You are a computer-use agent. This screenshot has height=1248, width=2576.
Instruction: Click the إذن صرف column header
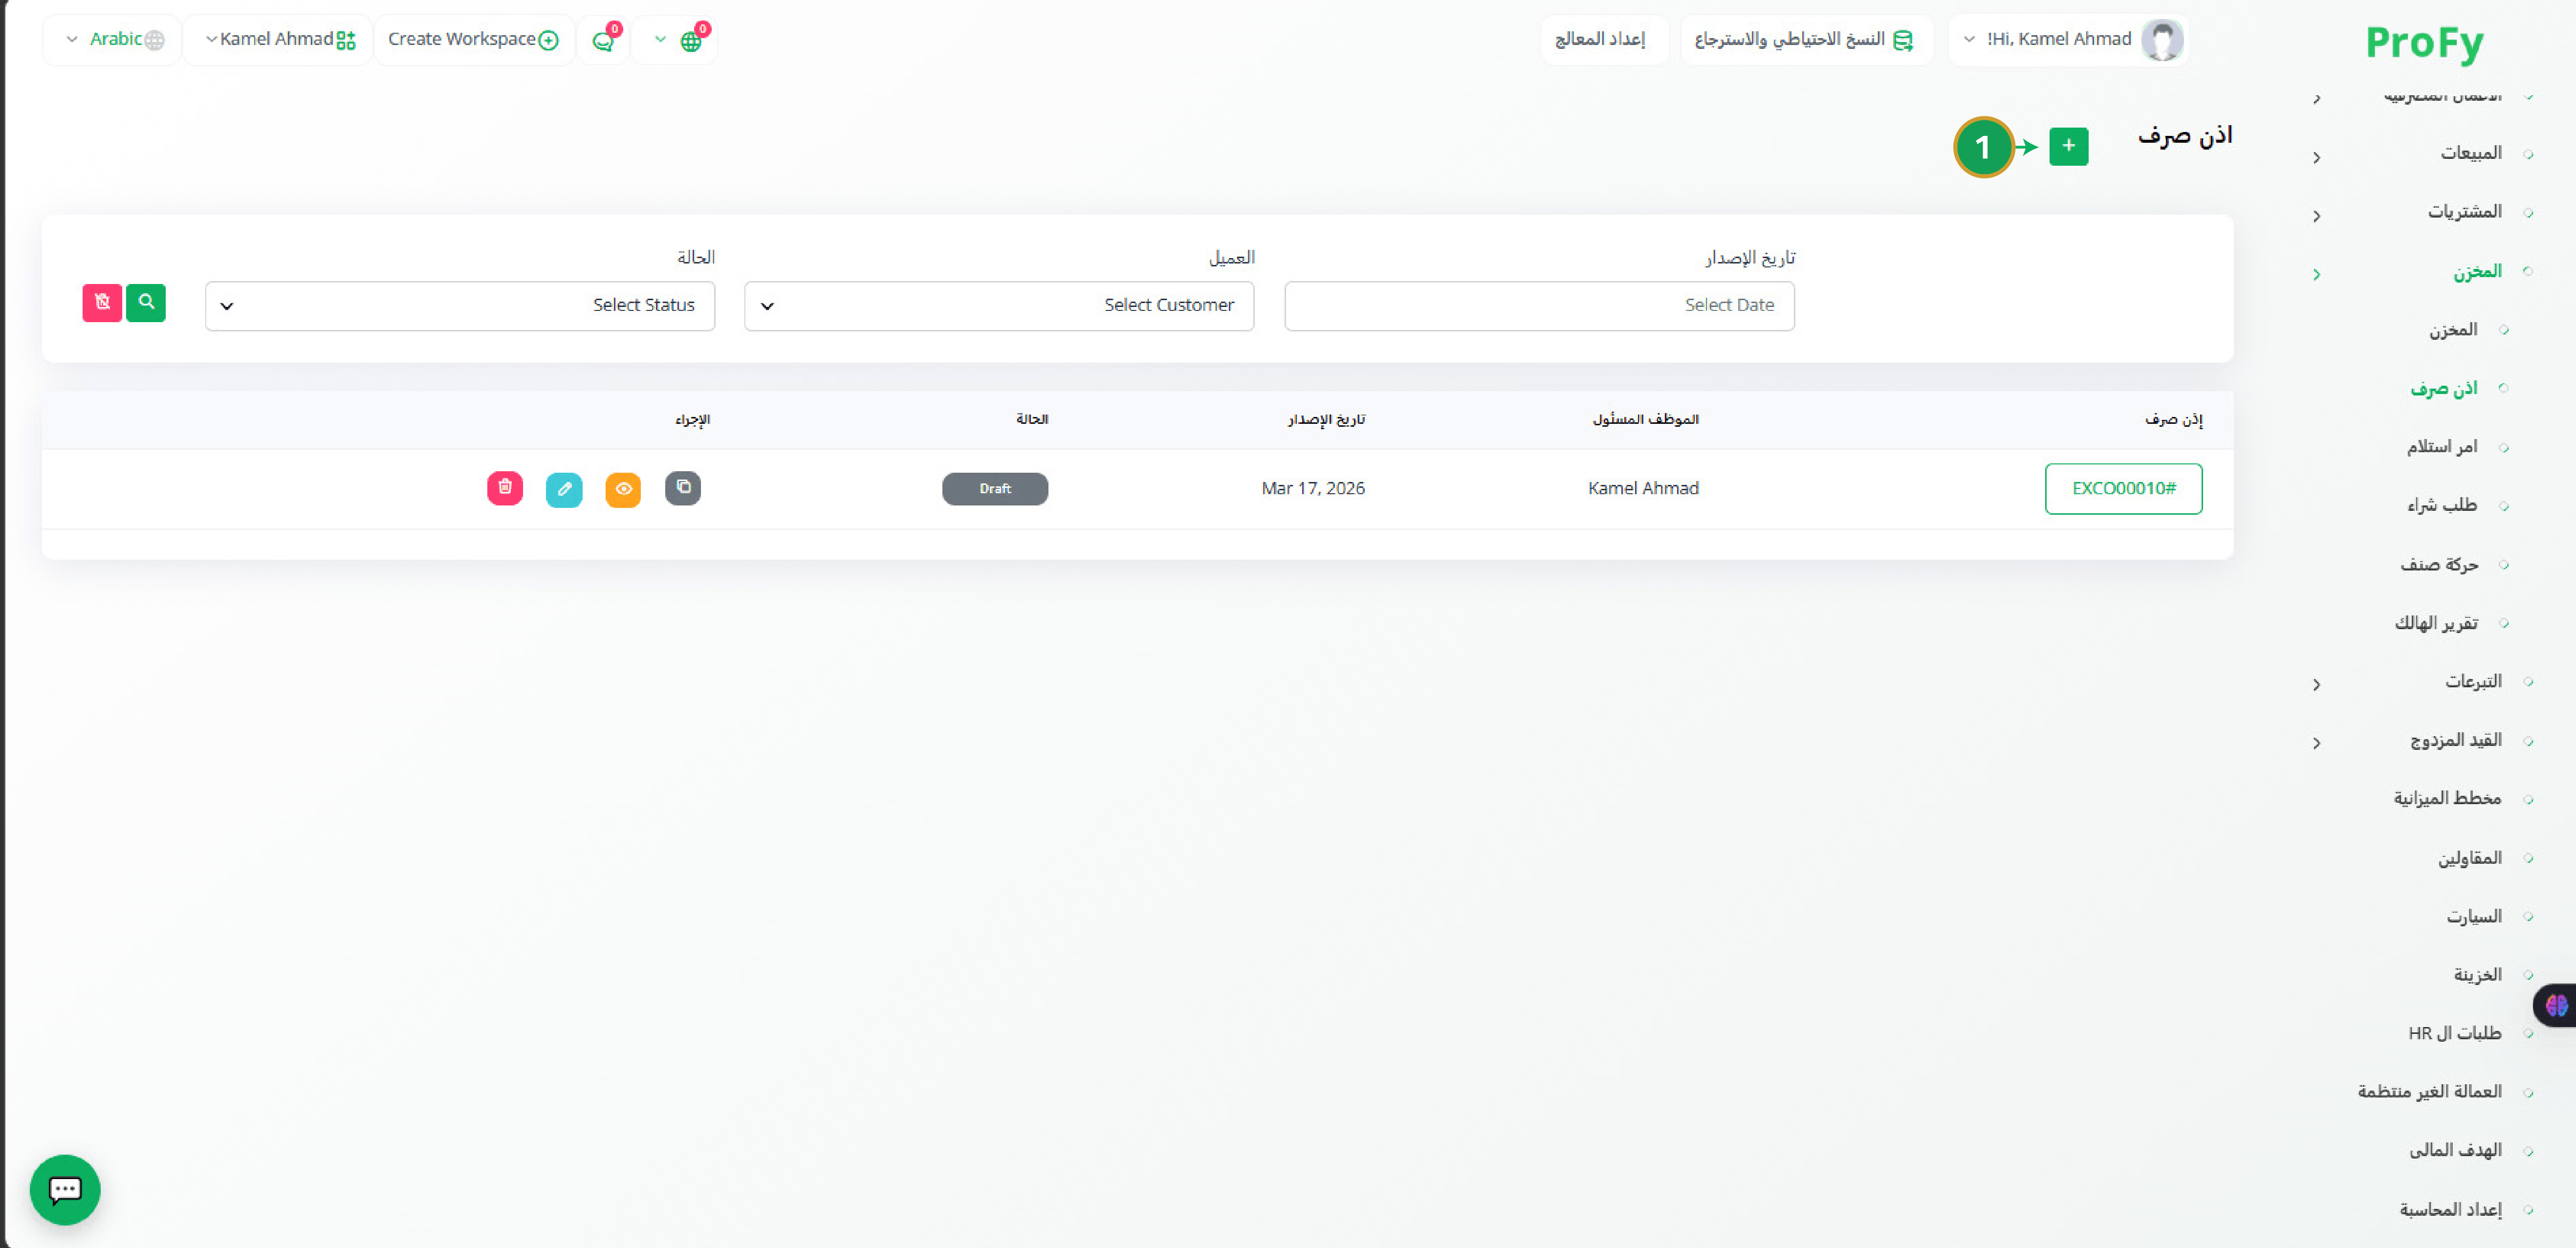2173,419
